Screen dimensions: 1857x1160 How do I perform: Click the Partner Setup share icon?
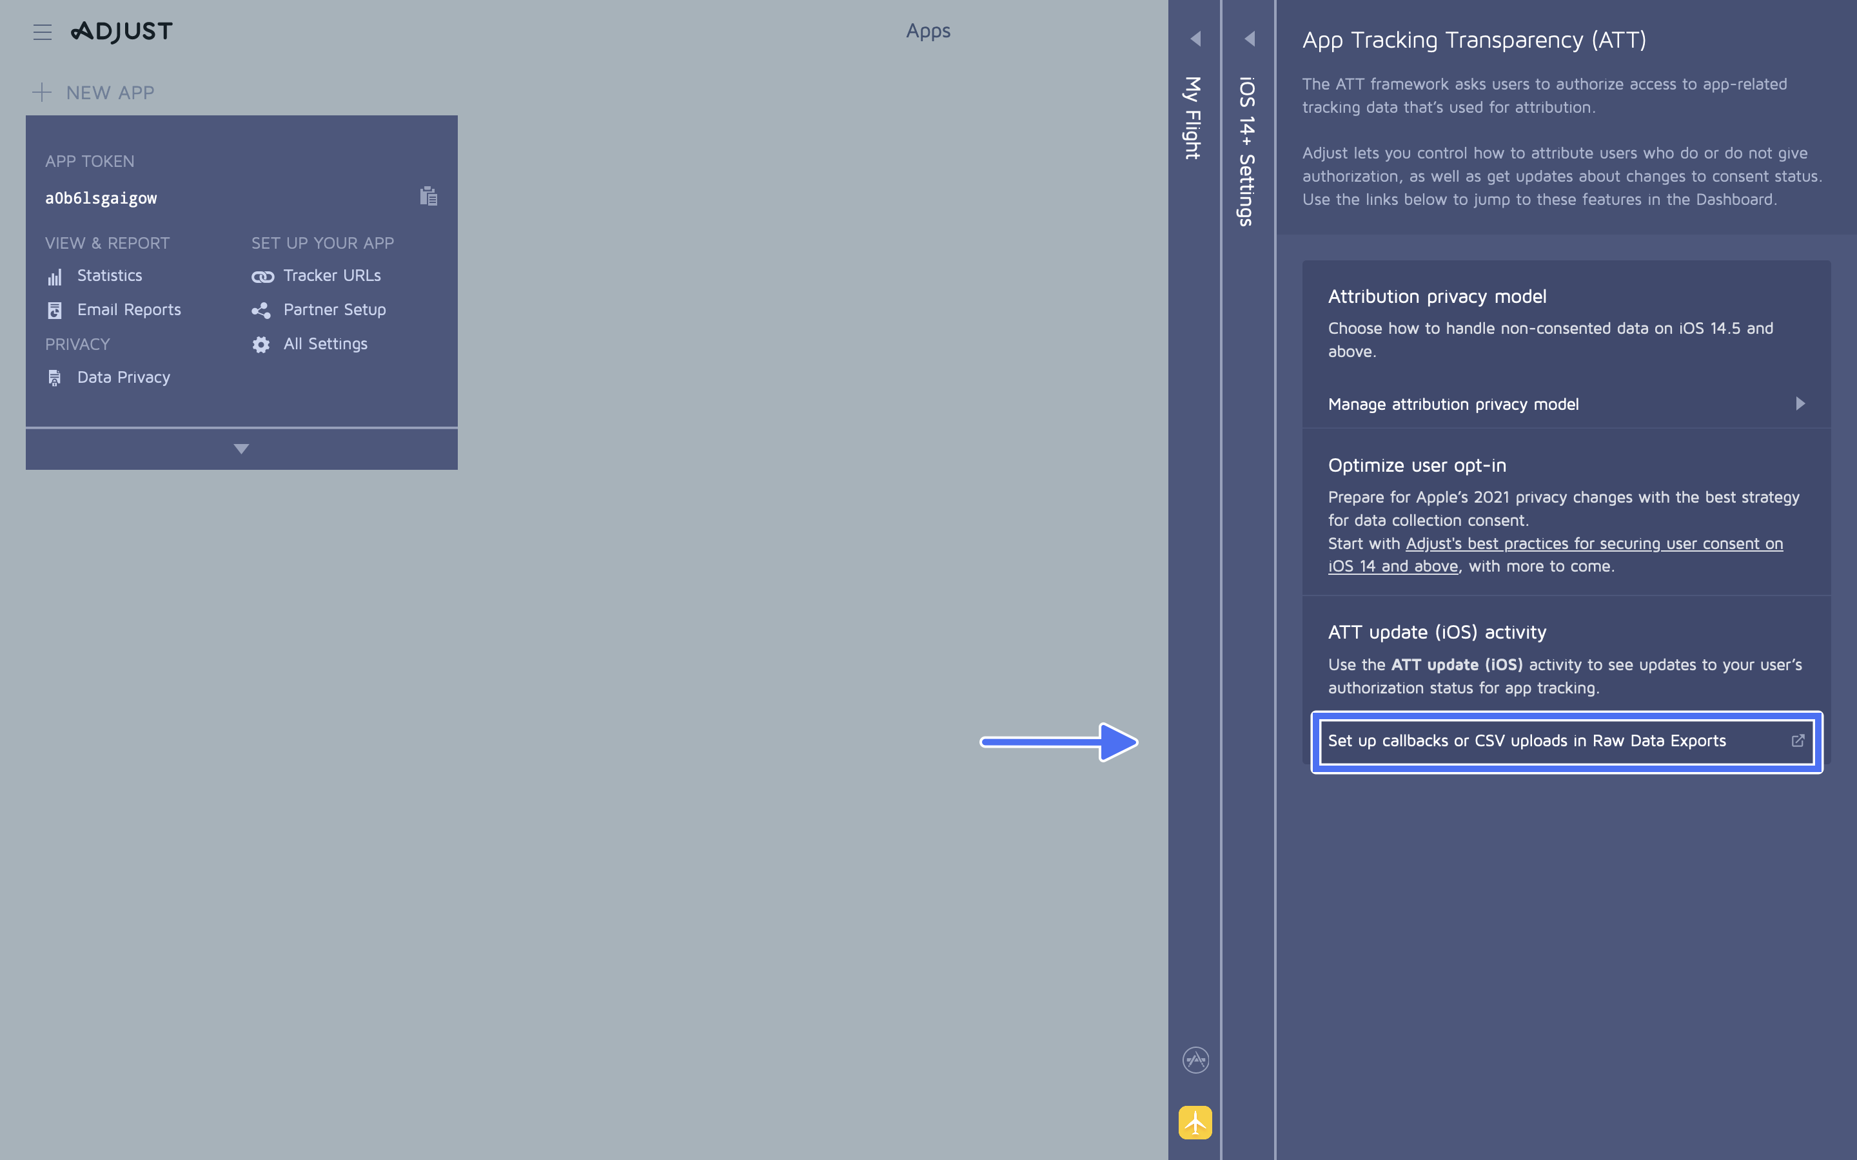(261, 310)
